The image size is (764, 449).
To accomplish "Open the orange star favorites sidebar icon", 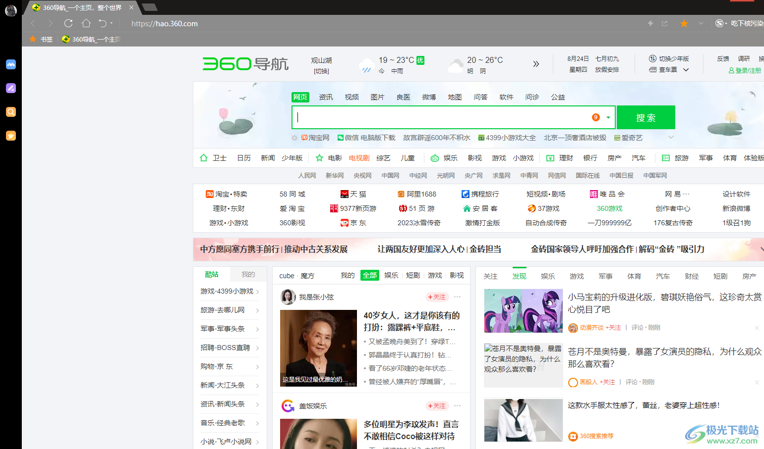I will pyautogui.click(x=11, y=136).
